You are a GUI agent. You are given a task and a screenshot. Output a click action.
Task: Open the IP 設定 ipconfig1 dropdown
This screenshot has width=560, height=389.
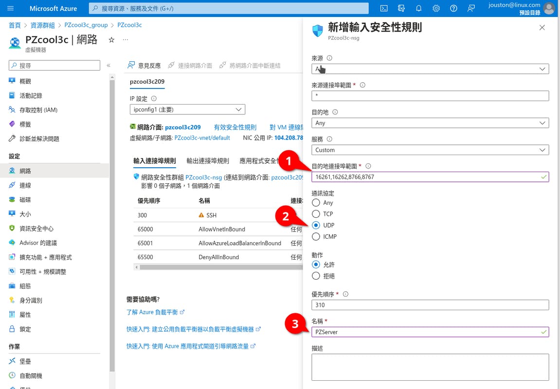pyautogui.click(x=187, y=109)
